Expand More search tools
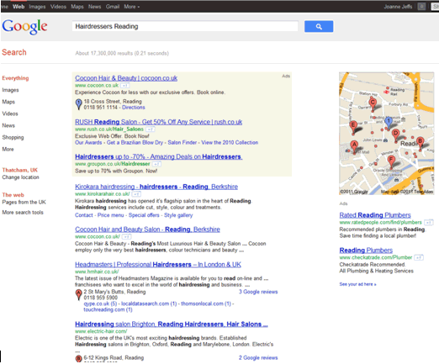Viewport: 439px width, 364px height. point(23,213)
